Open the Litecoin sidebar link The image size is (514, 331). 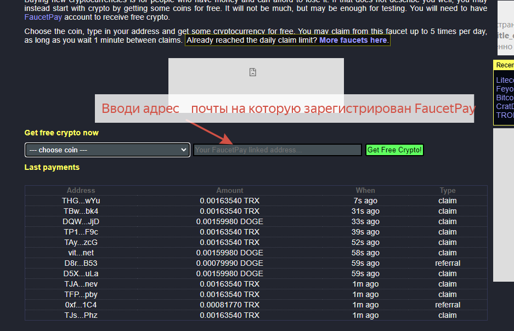click(x=505, y=80)
